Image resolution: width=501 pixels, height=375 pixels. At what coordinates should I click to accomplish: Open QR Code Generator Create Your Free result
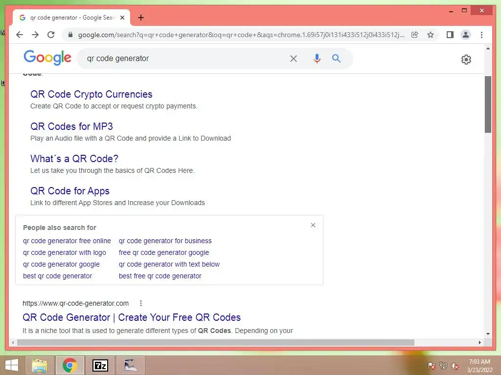coord(132,317)
